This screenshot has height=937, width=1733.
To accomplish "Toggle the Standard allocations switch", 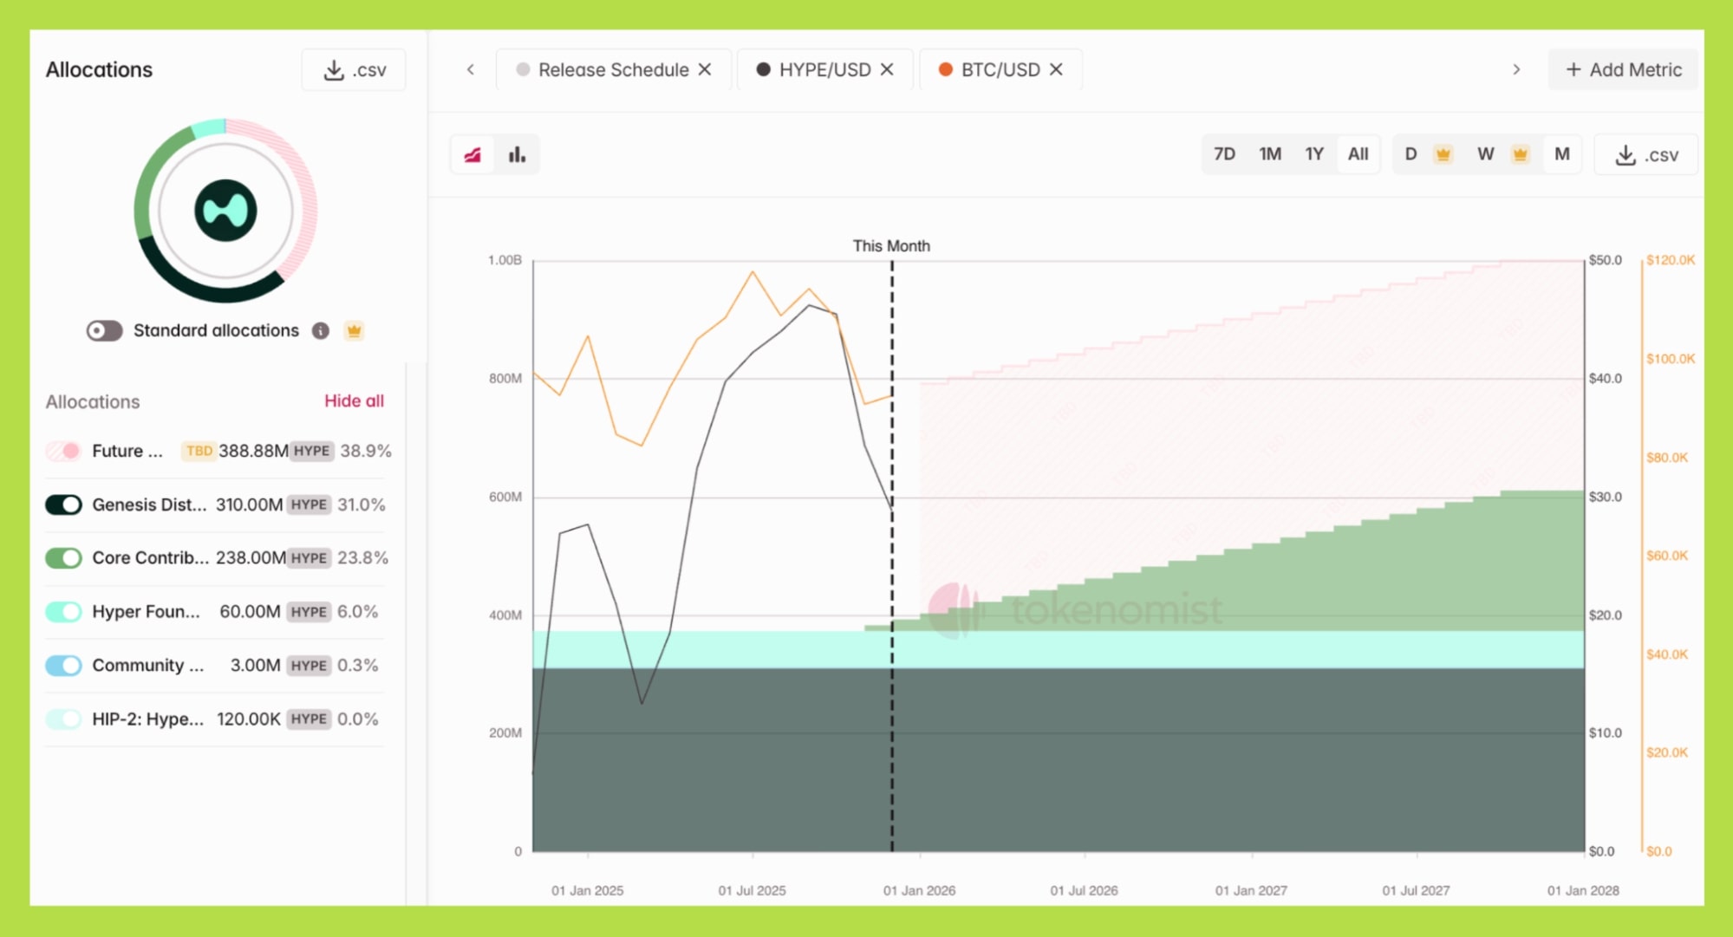I will click(105, 331).
